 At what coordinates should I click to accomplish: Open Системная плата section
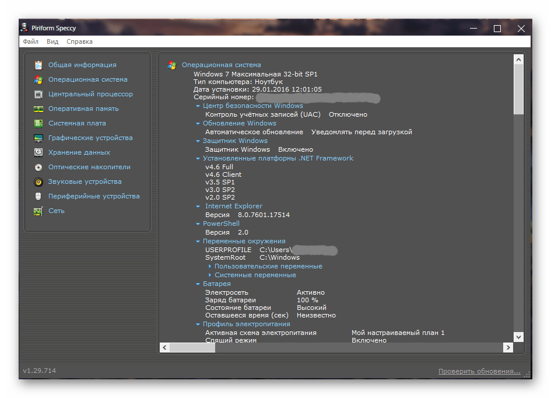coord(77,123)
